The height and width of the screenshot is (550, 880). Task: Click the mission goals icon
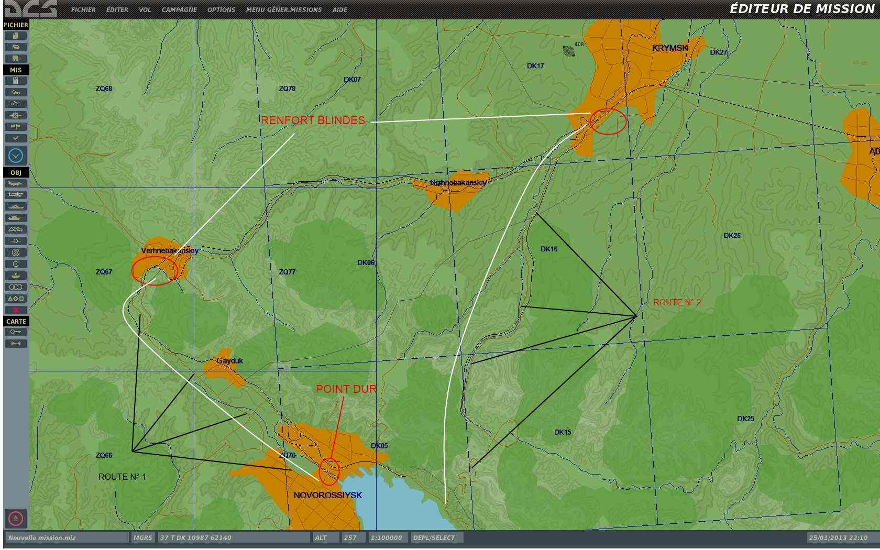point(16,115)
